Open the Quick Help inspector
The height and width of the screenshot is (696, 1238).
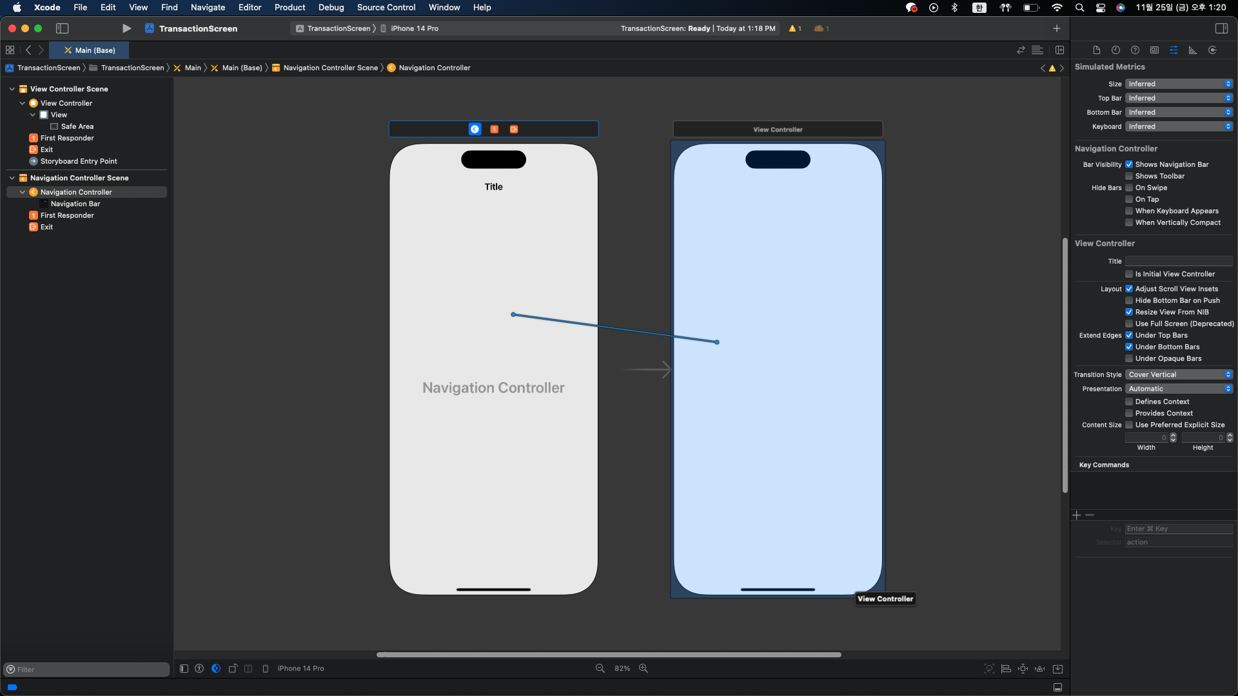click(x=1135, y=50)
